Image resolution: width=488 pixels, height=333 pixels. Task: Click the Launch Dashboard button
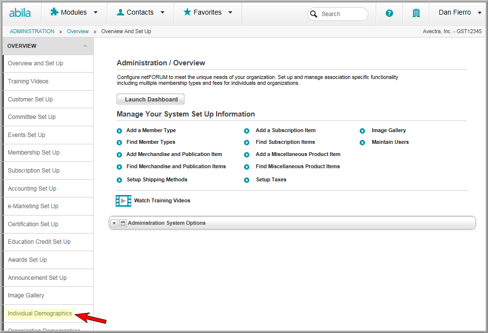(151, 99)
